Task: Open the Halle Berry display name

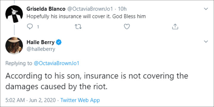Action: point(40,42)
